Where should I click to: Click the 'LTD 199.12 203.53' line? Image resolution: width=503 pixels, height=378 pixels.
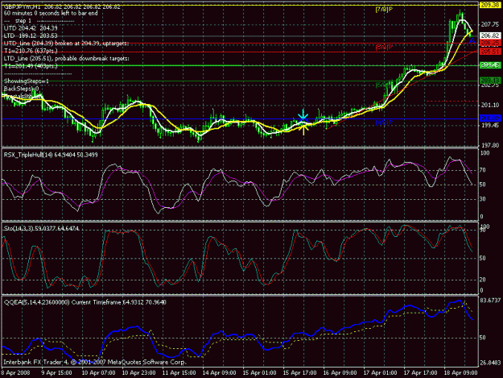pos(31,35)
